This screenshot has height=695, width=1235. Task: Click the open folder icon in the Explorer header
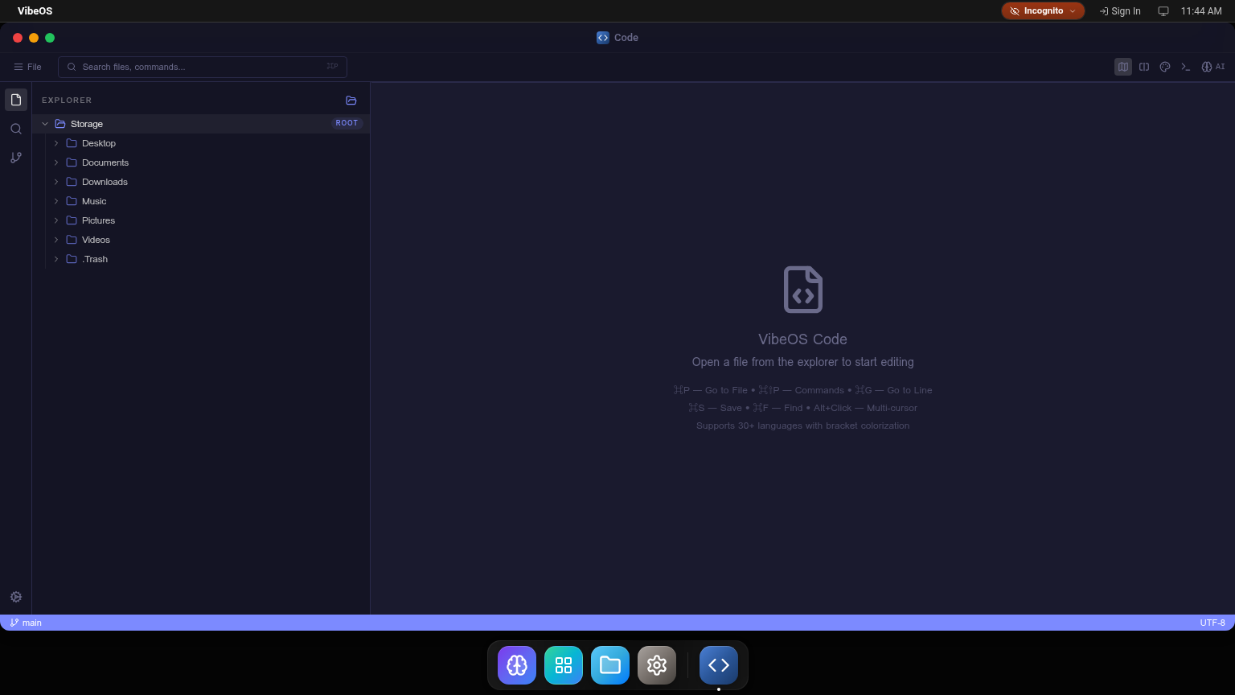[351, 101]
